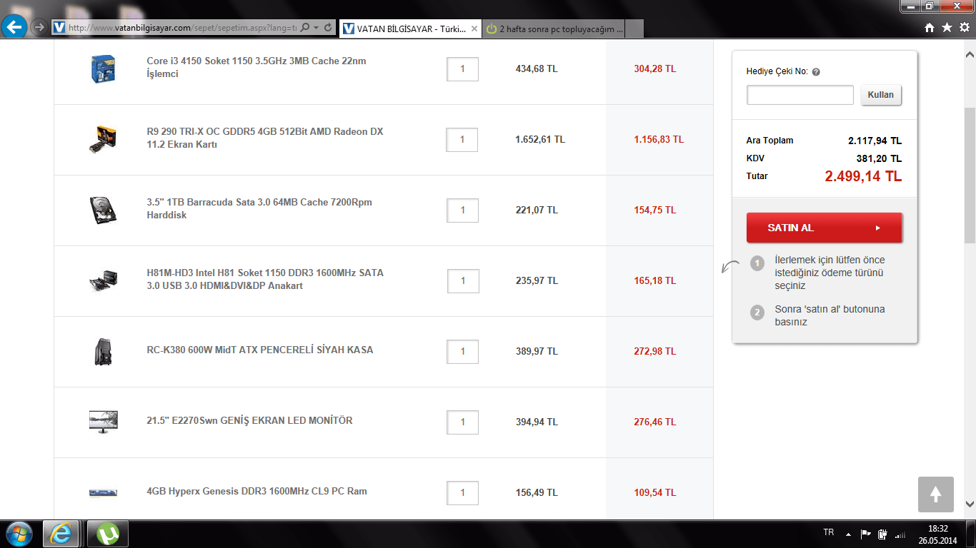
Task: Open the 4GB Hyperx Genesis Ram link
Action: (257, 491)
